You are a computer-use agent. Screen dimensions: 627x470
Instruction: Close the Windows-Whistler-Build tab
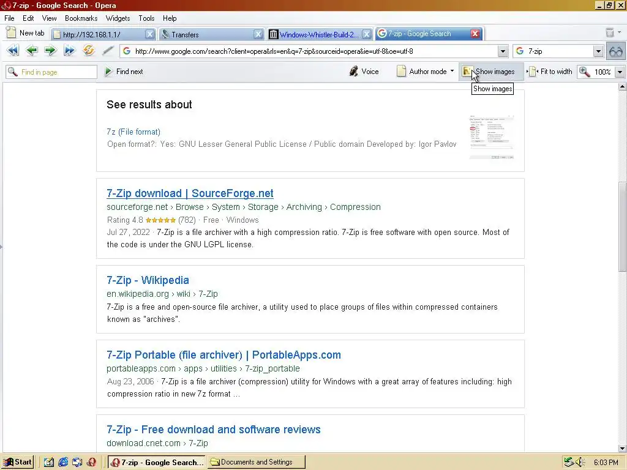pos(366,34)
